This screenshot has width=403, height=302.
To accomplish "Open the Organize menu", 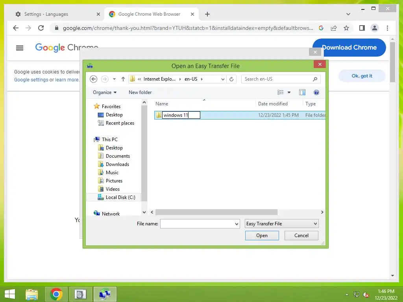I will pos(105,92).
